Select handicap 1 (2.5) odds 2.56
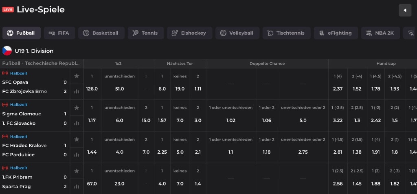Image resolution: width=417 pixels, height=194 pixels. [338, 179]
